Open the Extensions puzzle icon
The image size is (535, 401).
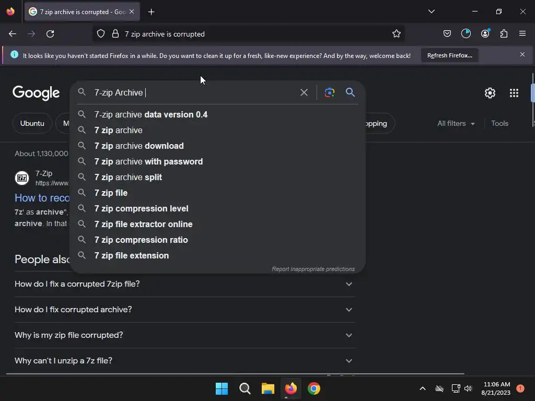click(x=504, y=34)
